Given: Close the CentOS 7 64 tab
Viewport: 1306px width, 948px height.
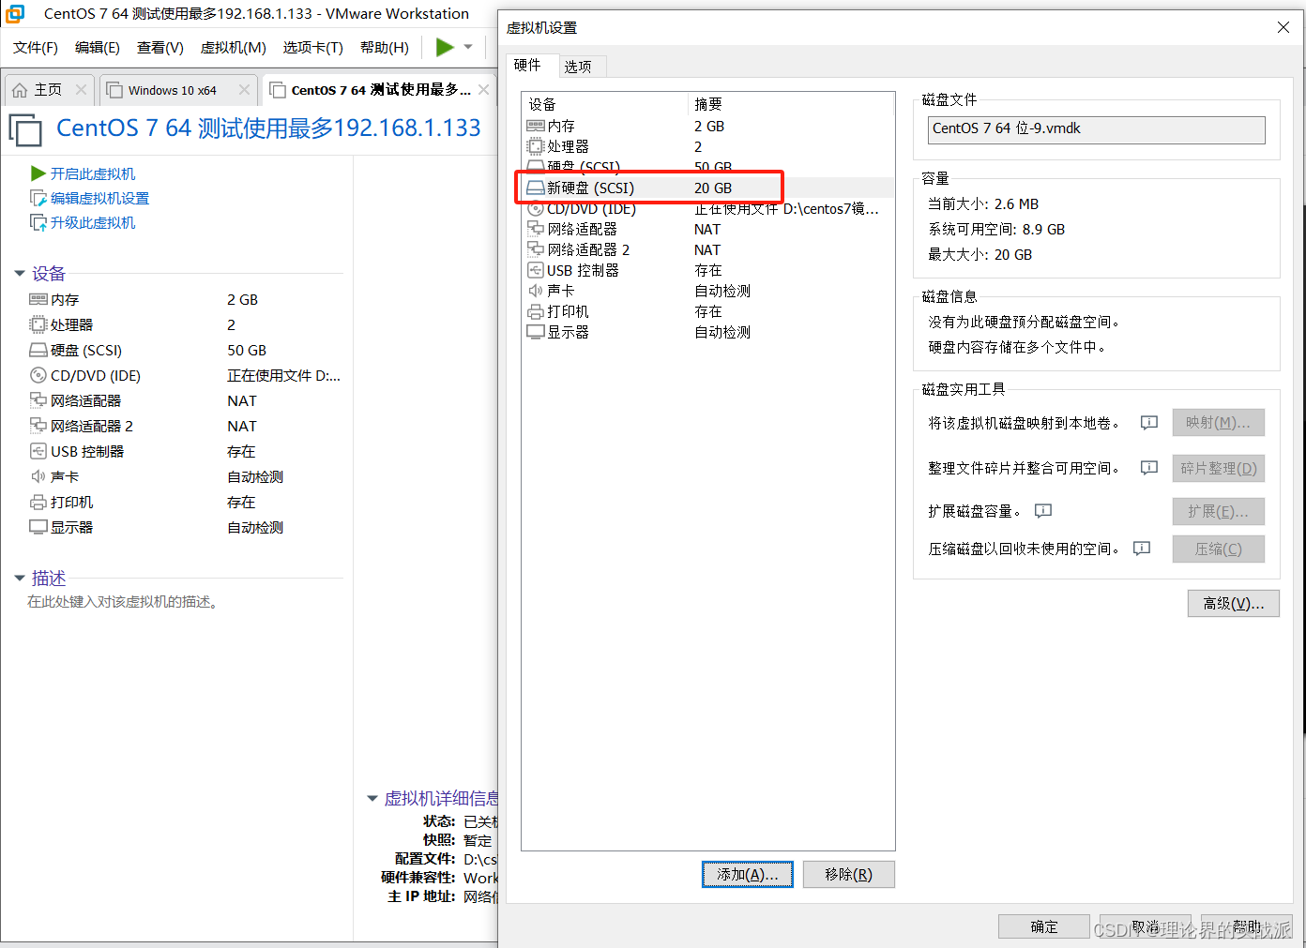Looking at the screenshot, I should tap(483, 90).
